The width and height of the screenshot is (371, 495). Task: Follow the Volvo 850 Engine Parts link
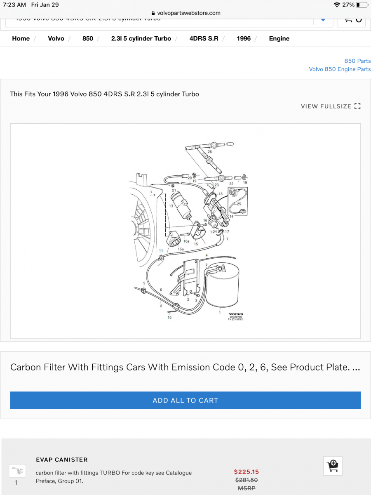[x=340, y=69]
